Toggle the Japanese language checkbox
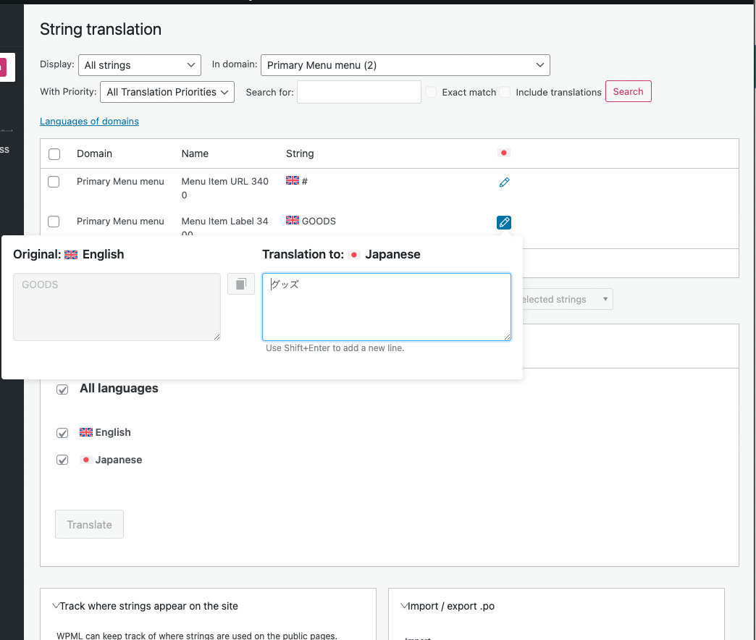This screenshot has height=640, width=756. (x=63, y=460)
